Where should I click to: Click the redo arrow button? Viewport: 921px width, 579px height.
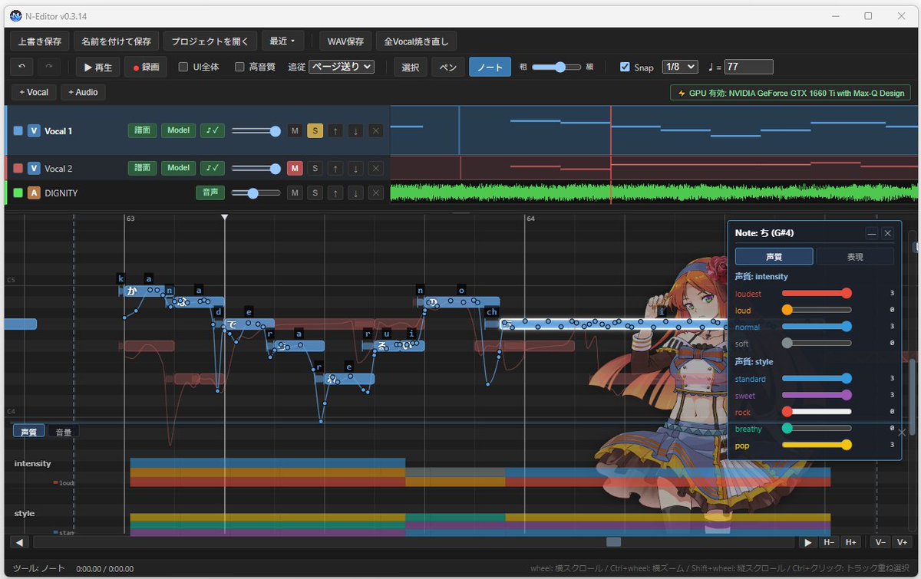49,67
